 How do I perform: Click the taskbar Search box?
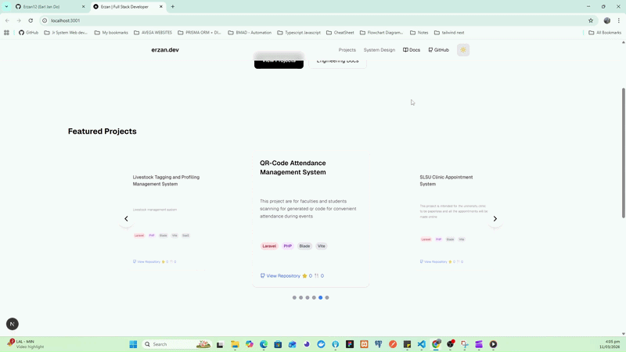coord(177,344)
